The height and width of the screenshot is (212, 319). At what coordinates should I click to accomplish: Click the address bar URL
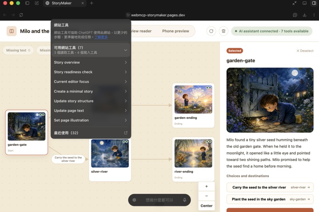[x=158, y=15]
